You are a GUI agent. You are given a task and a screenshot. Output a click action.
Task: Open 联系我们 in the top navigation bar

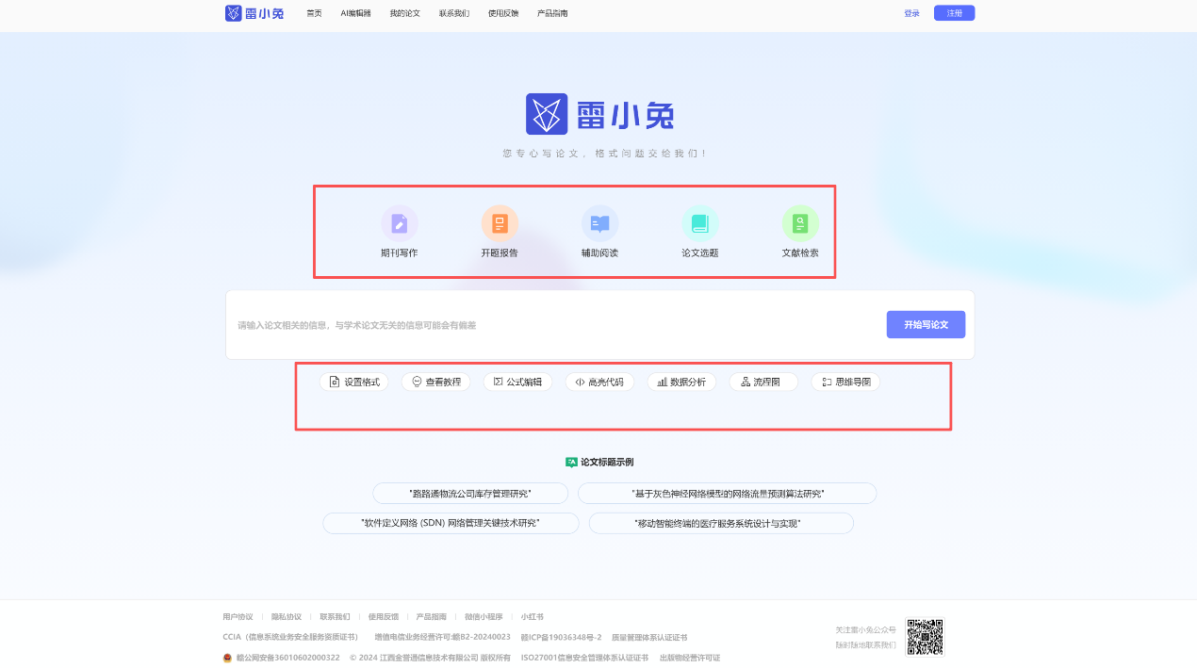click(454, 13)
